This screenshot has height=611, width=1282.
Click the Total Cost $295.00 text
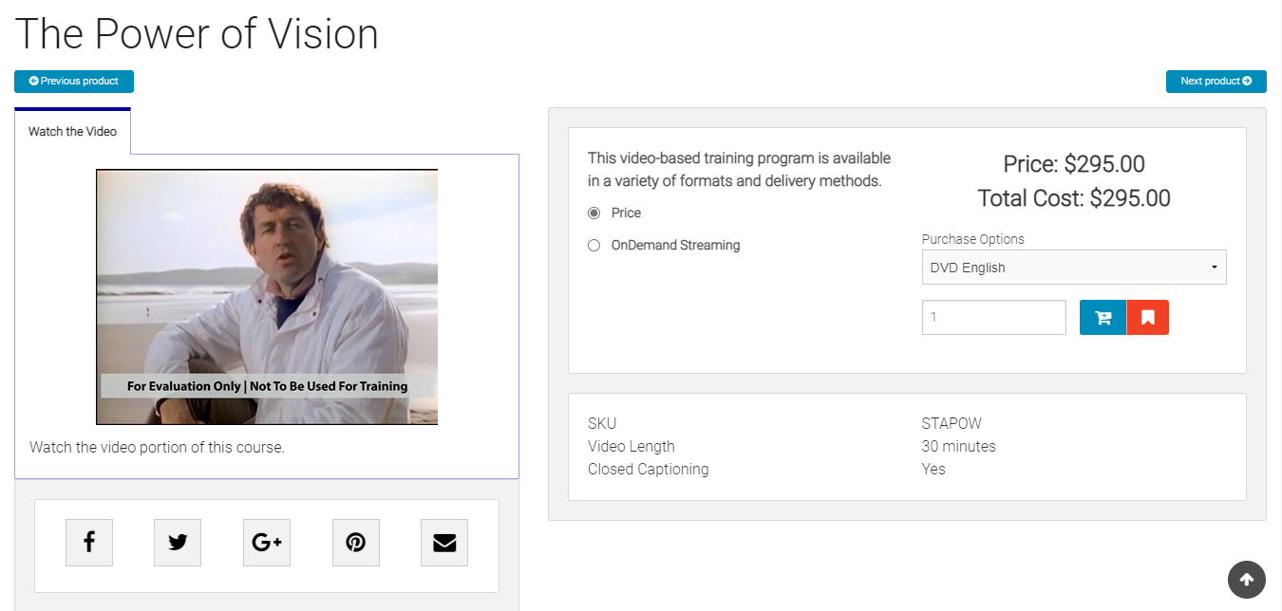[x=1073, y=198]
